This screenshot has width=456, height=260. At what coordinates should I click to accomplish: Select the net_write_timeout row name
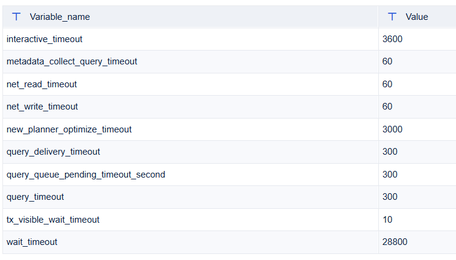[x=42, y=107]
